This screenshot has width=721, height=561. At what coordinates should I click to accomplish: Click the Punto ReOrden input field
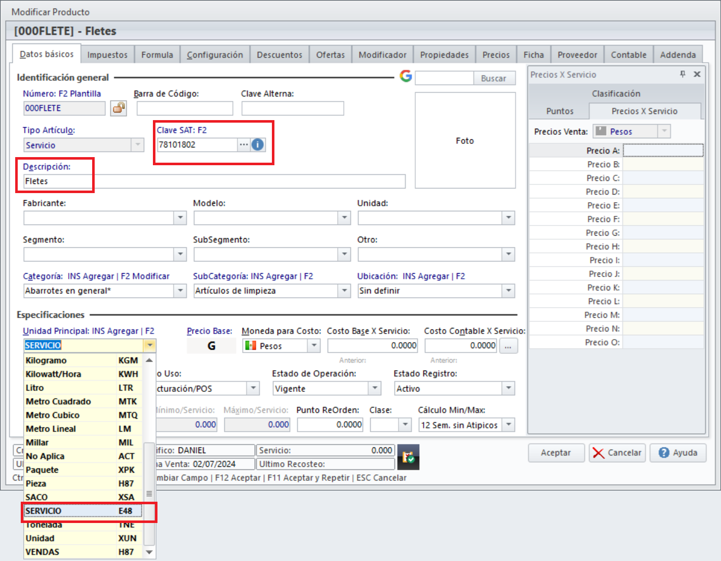330,425
